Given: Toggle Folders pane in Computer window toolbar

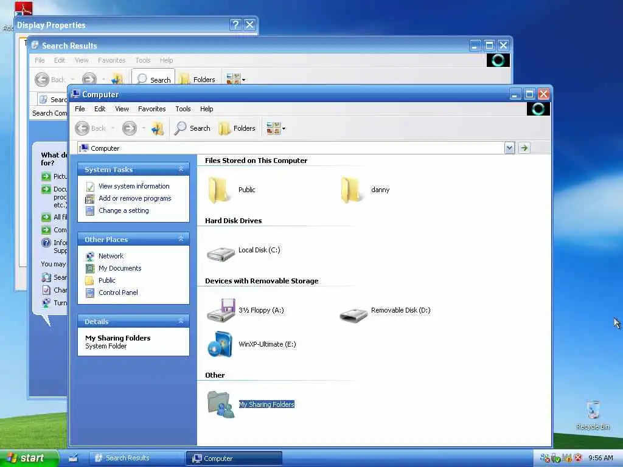Looking at the screenshot, I should click(237, 128).
